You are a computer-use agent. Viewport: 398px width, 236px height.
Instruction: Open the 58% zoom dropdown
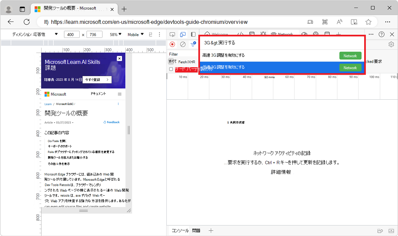point(115,34)
